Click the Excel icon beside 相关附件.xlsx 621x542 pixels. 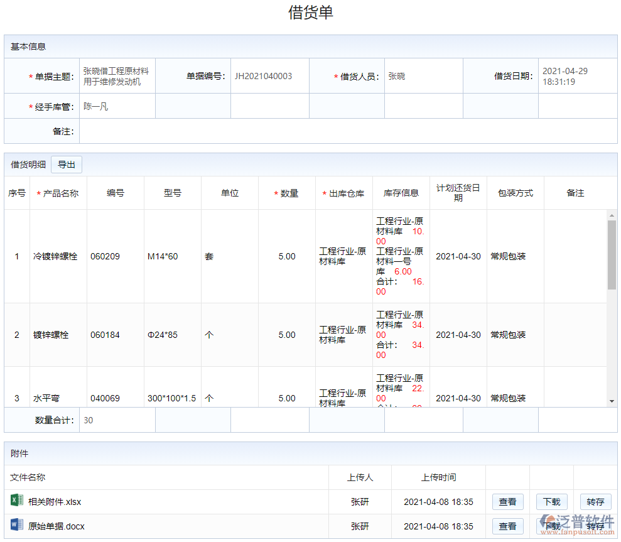16,501
